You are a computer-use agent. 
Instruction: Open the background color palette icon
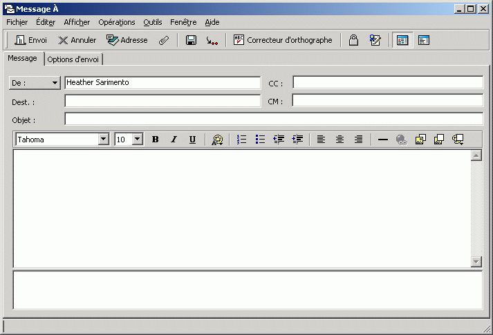(458, 140)
